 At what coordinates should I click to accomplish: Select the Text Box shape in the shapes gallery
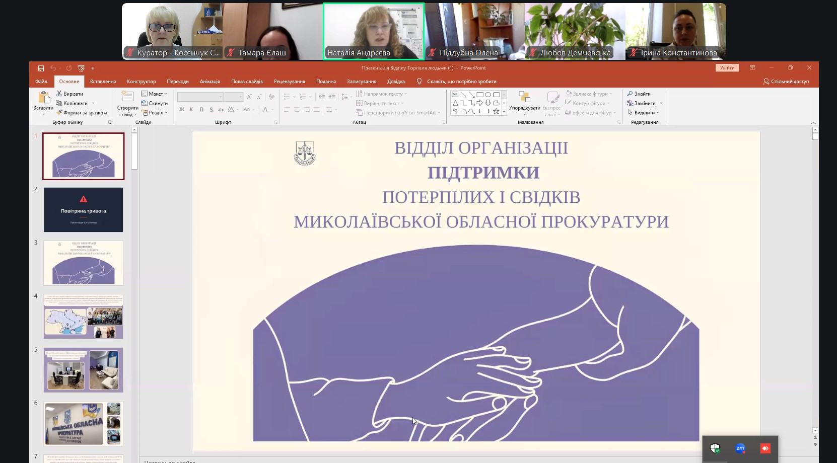coord(455,95)
